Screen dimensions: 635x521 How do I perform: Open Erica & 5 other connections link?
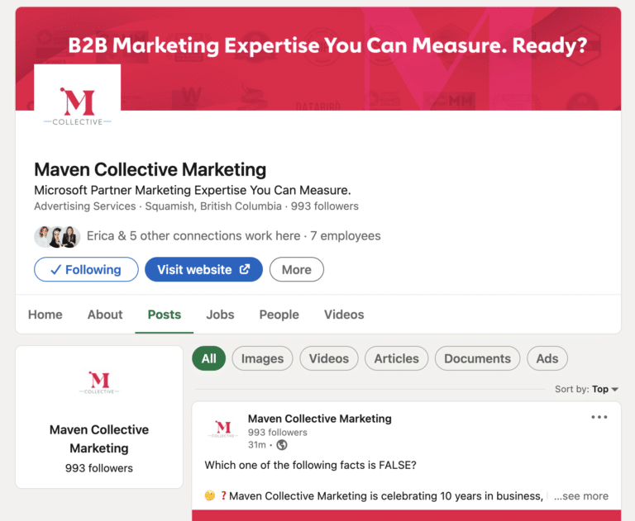[193, 236]
